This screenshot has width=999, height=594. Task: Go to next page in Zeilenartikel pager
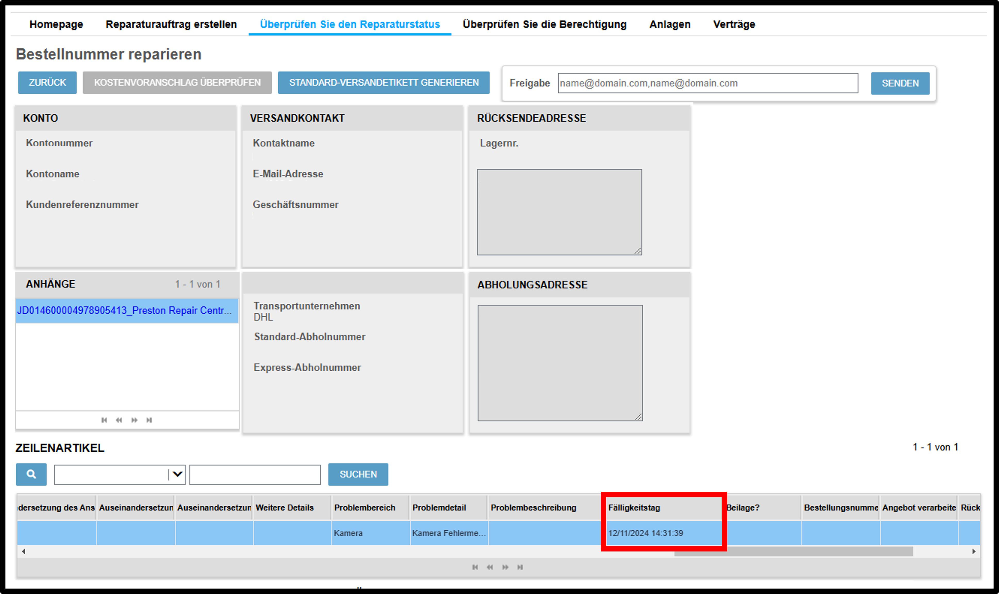pos(505,567)
